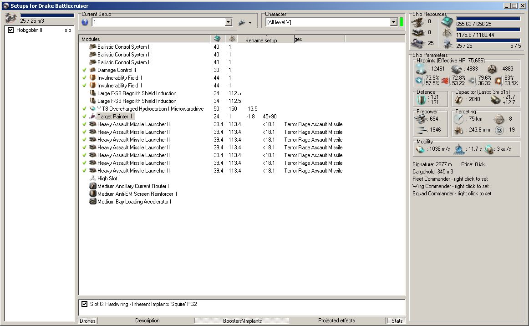Toggle the Hobgoblin II drone checkbox

click(x=11, y=30)
